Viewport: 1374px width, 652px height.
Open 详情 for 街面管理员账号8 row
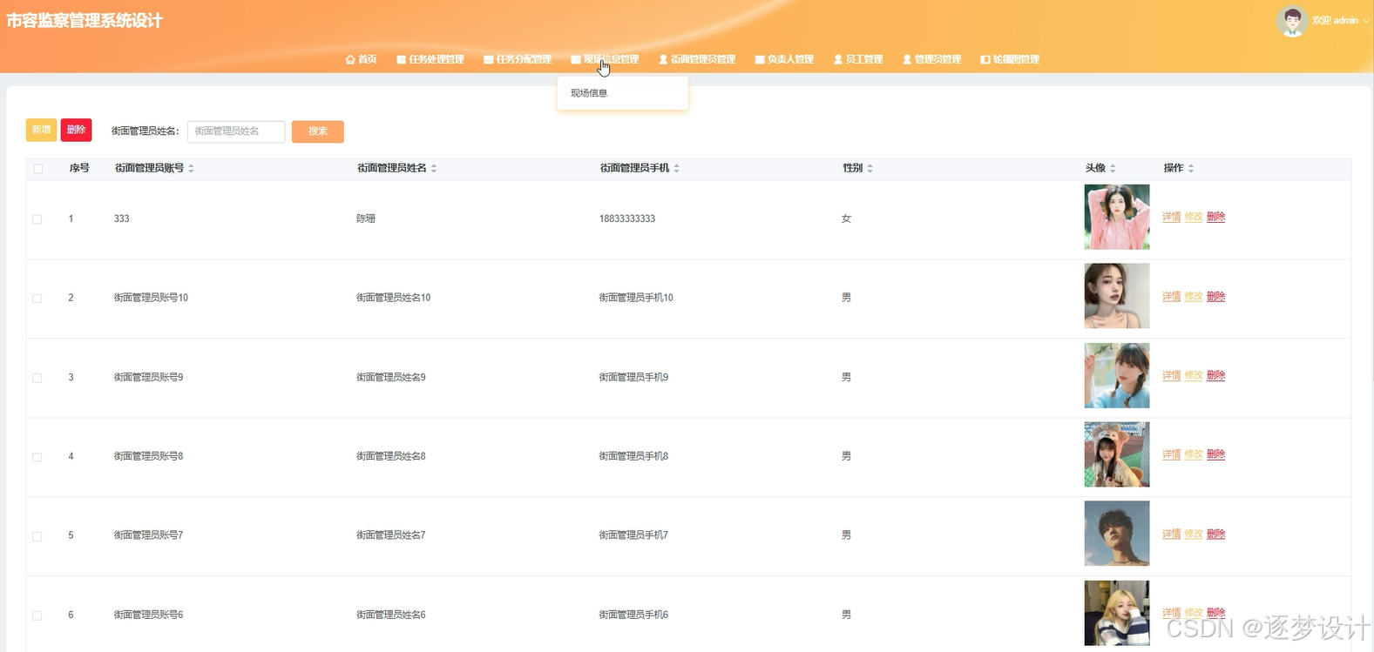pyautogui.click(x=1172, y=455)
